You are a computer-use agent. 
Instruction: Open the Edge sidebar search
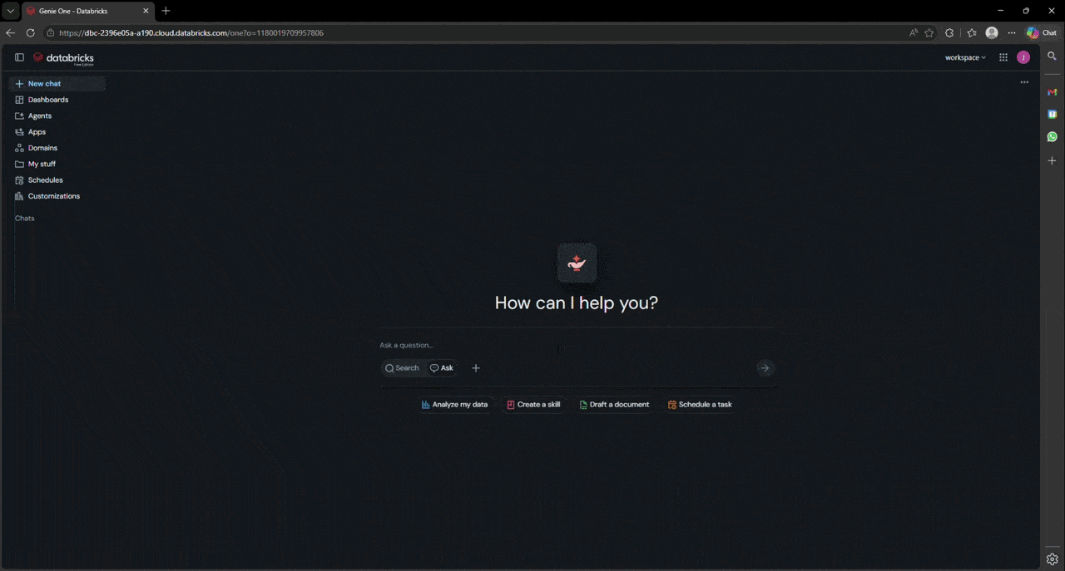[x=1052, y=57]
